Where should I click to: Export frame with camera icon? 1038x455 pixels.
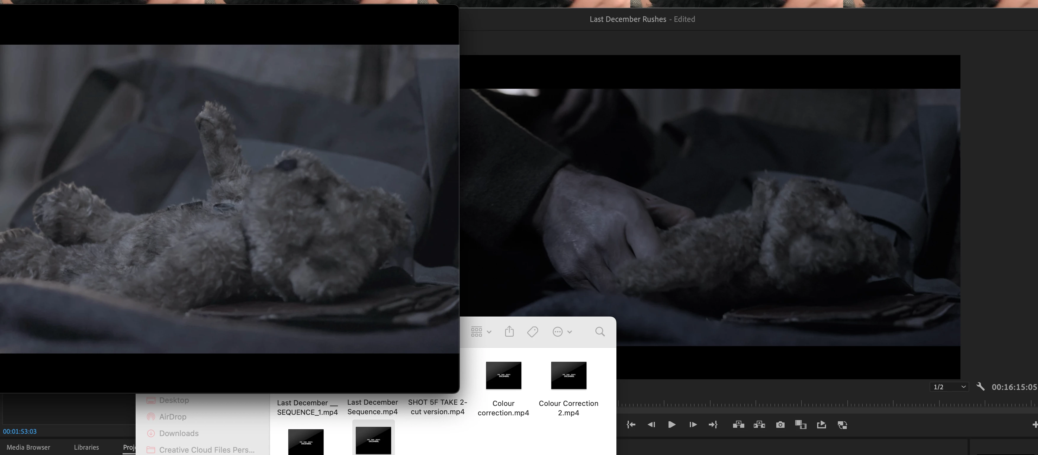point(780,425)
